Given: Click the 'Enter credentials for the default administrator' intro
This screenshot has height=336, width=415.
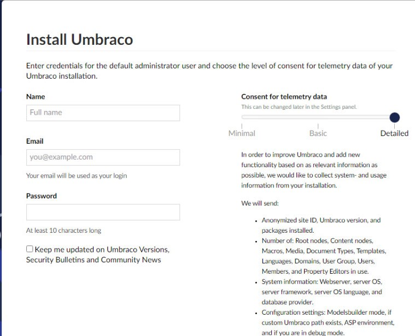Looking at the screenshot, I should pos(209,71).
